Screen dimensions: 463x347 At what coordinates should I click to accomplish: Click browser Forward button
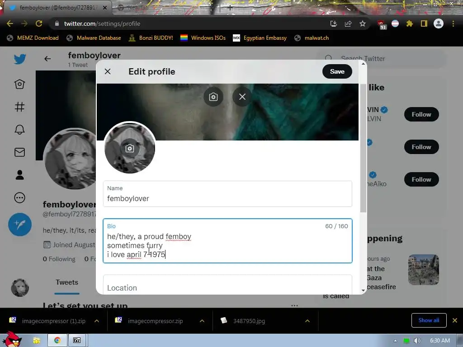24,23
